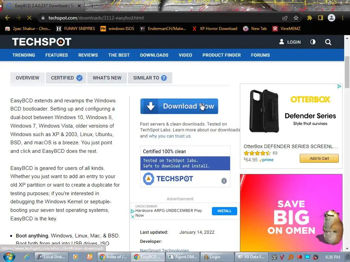Click the 6:36 PM system clock
Screen dimensions: 350x262
pos(333,257)
